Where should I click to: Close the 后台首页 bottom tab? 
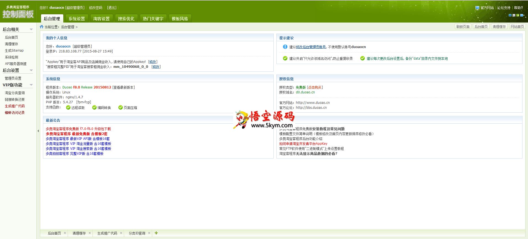click(65, 233)
